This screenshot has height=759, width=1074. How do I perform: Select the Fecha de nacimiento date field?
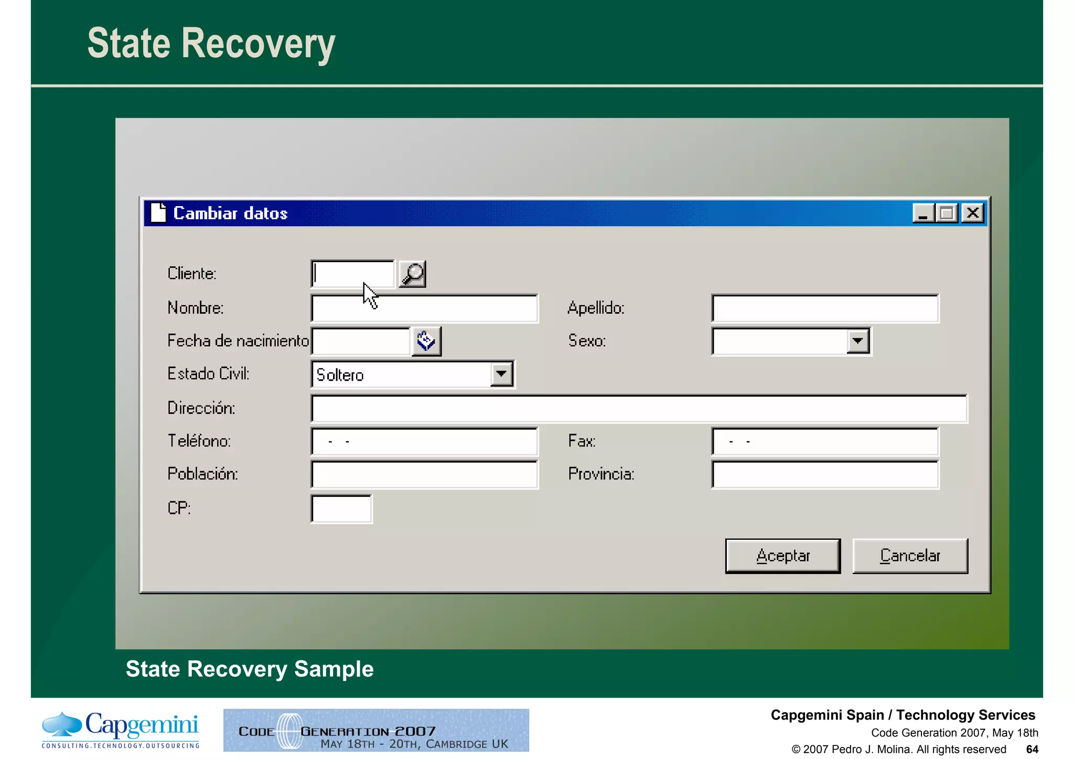361,341
